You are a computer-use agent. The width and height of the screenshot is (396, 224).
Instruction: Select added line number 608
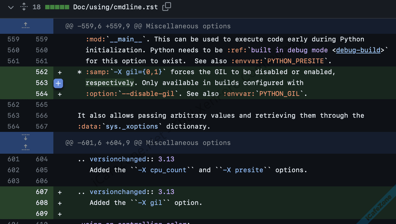point(42,203)
